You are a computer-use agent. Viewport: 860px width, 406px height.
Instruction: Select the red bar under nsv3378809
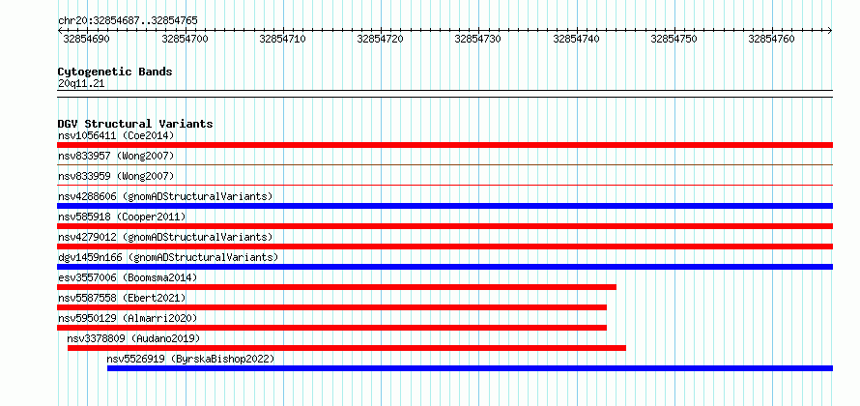point(347,348)
